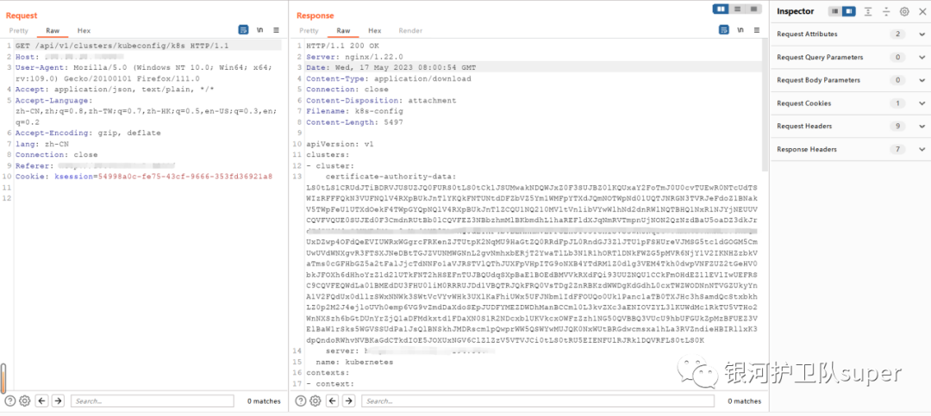Go to next search match in Request
Screen dimensions: 931x416
(58, 401)
